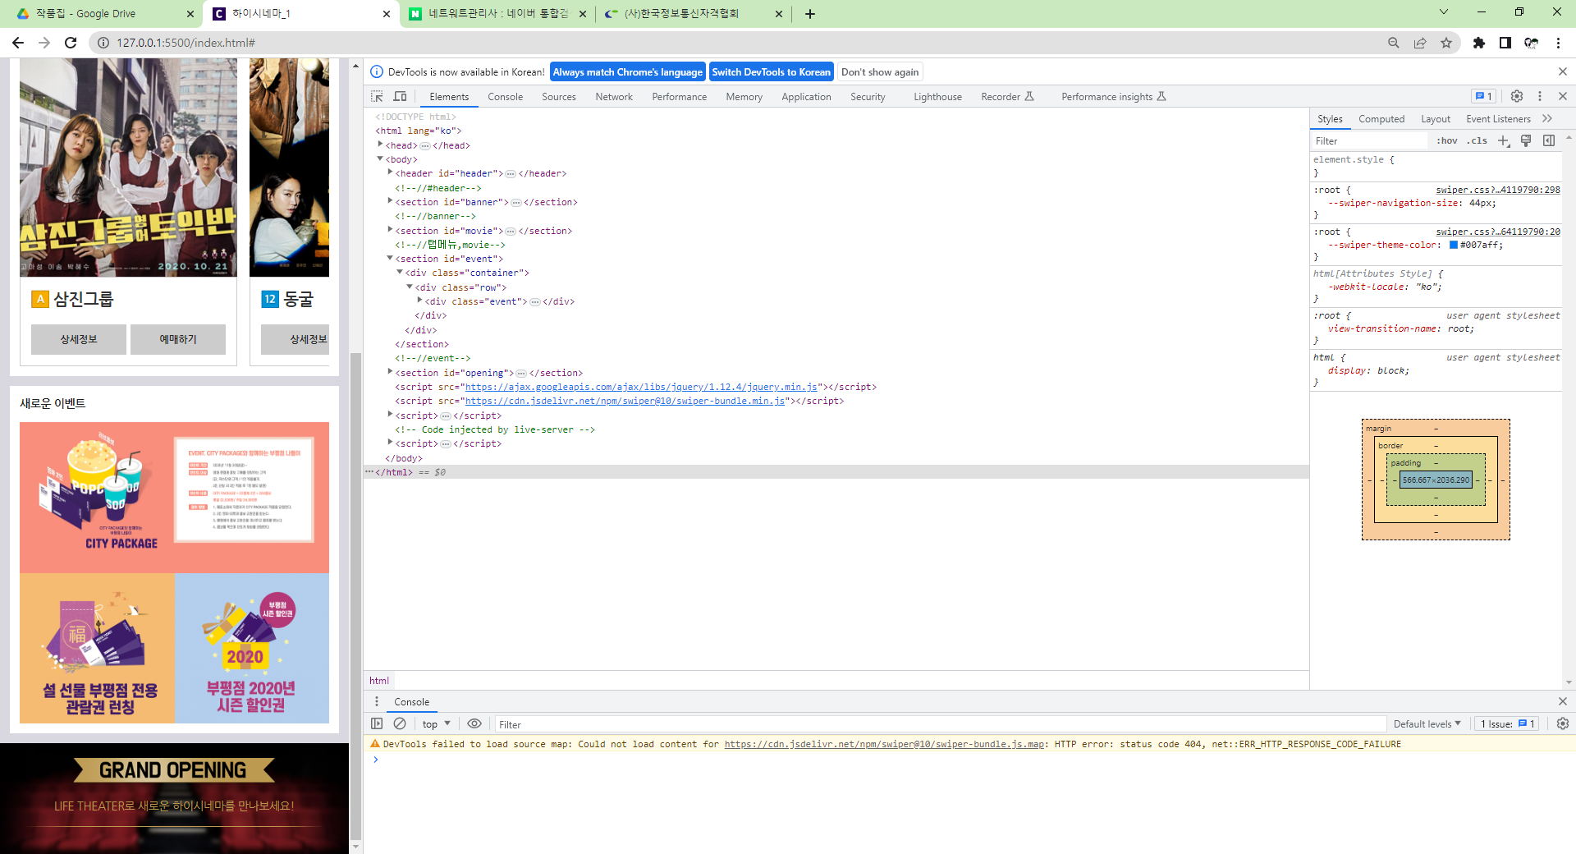Expand the header id="header" node
This screenshot has width=1576, height=854.
click(390, 172)
